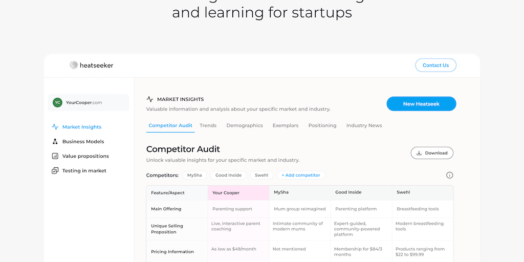Click the Testing in market icon

click(55, 171)
